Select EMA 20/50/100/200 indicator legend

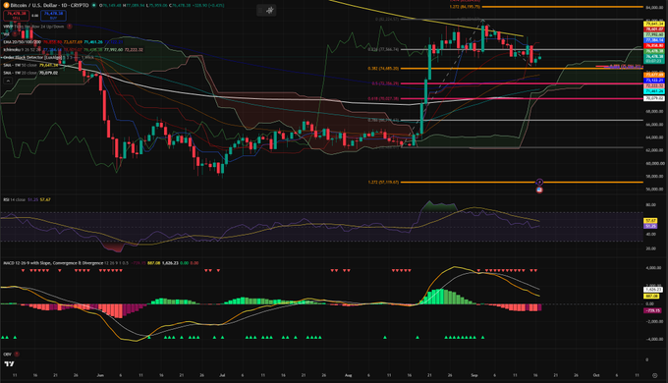pyautogui.click(x=23, y=42)
